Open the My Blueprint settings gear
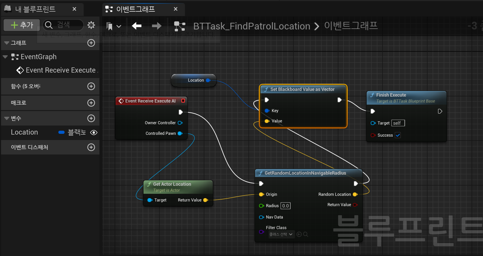The image size is (483, 256). 91,25
